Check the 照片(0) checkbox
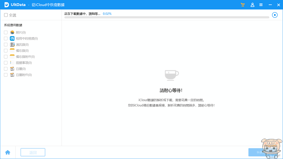The height and width of the screenshot is (159, 283). pyautogui.click(x=6, y=32)
